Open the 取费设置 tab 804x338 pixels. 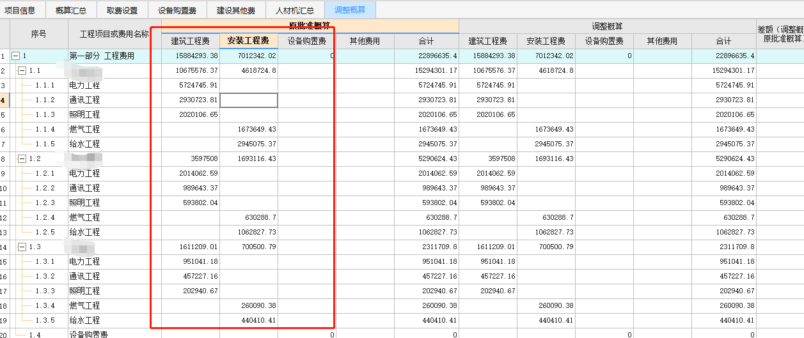(x=122, y=10)
